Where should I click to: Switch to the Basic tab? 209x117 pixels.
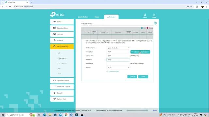pyautogui.click(x=97, y=17)
